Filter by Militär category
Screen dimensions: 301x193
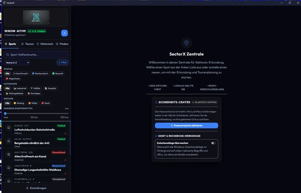point(35,88)
